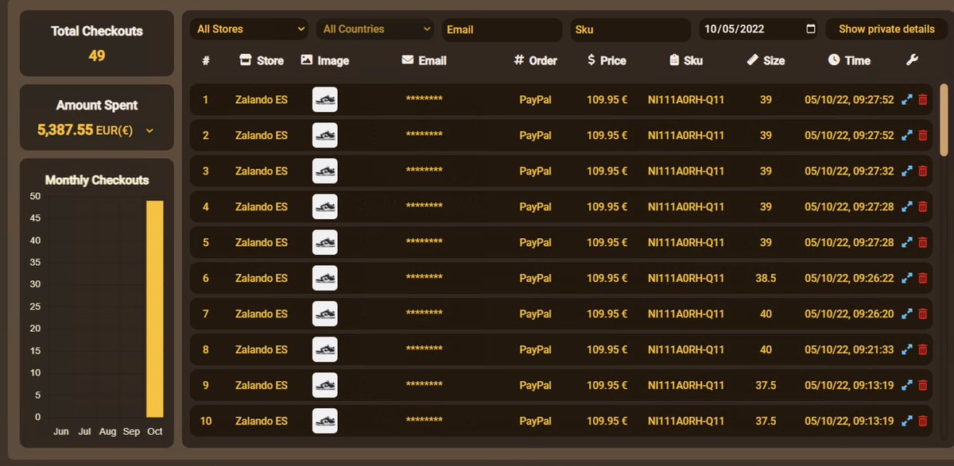Click the shoe thumbnail in row 1
The image size is (954, 466).
tap(324, 100)
